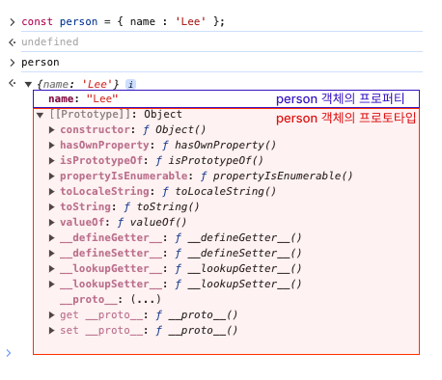Expand the constructor property
This screenshot has width=442, height=380.
51,129
